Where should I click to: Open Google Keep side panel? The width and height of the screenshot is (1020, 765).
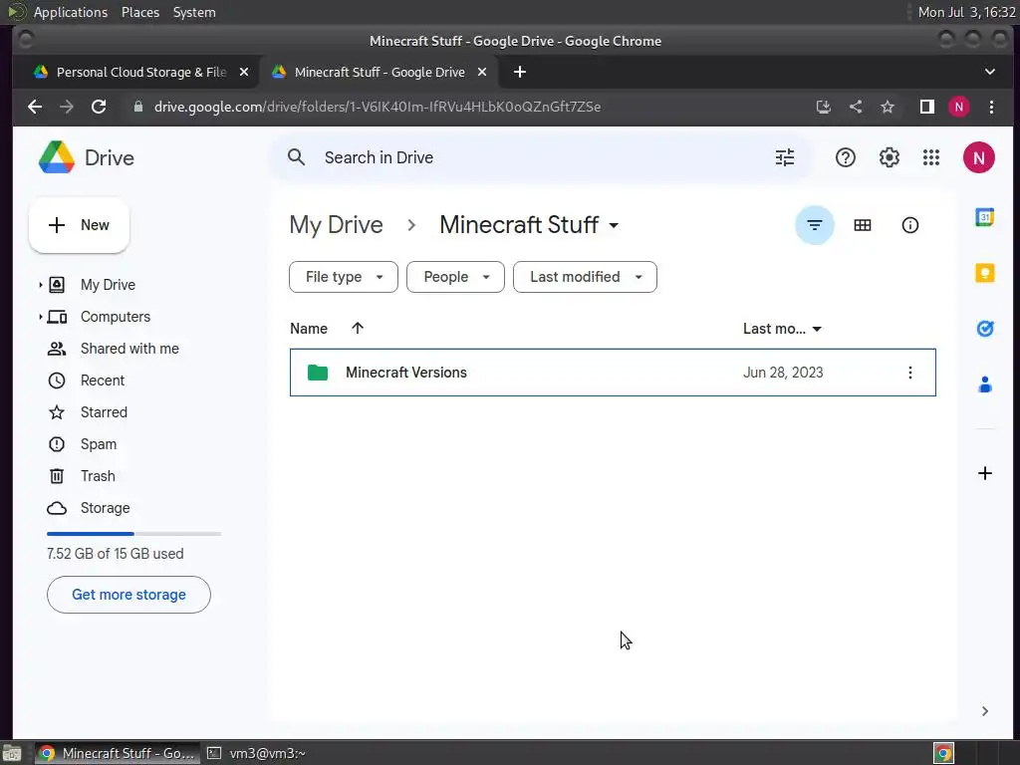click(984, 273)
